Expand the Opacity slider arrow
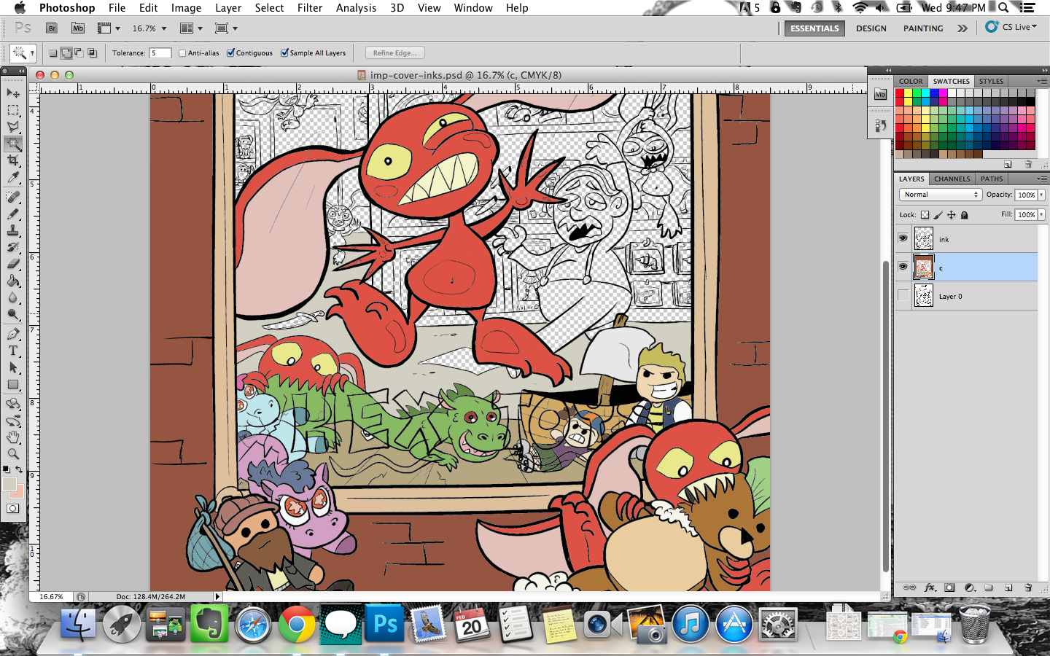 pos(1041,195)
